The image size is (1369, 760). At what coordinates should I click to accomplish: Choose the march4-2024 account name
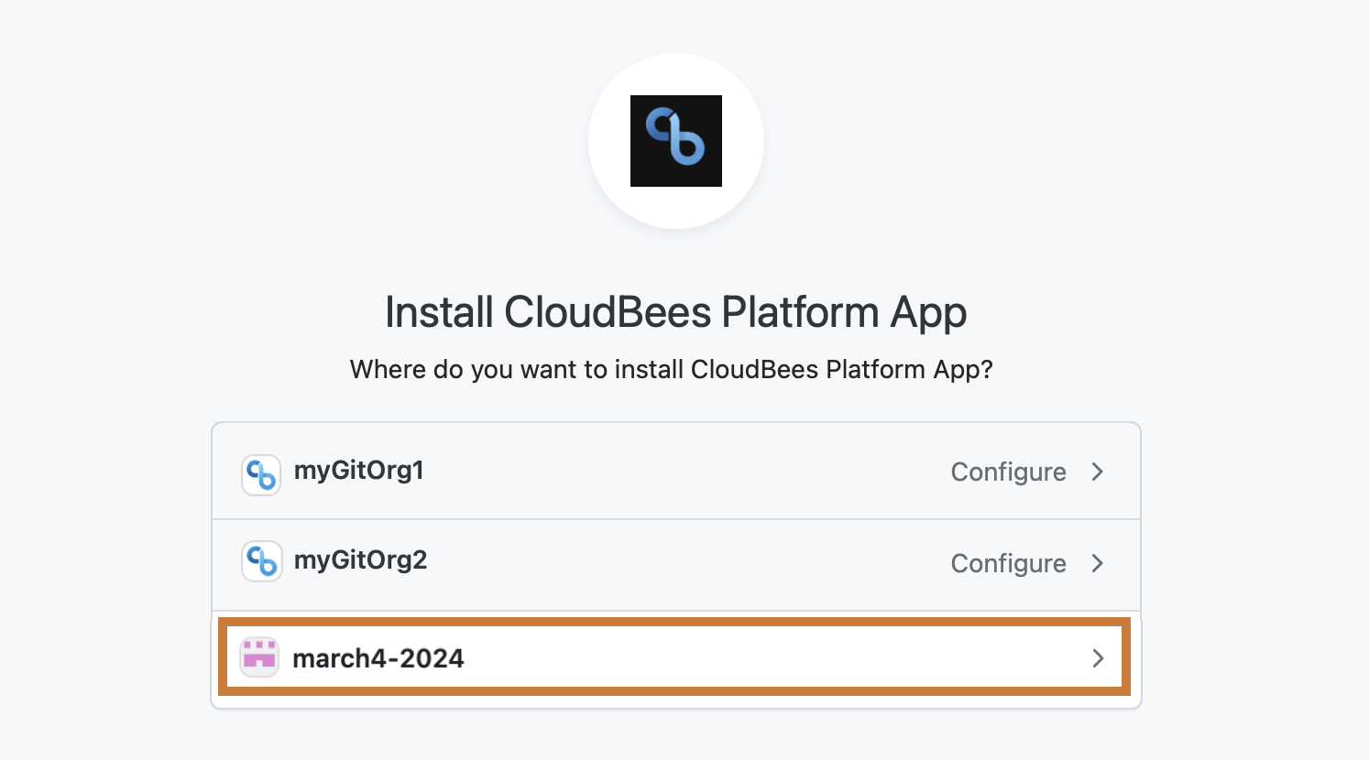(x=378, y=658)
